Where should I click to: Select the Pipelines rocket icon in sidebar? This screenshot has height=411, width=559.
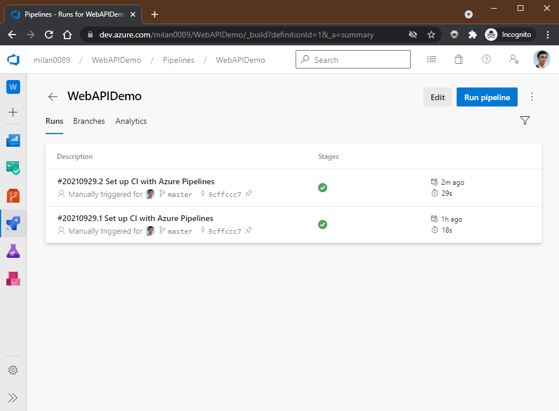(13, 223)
